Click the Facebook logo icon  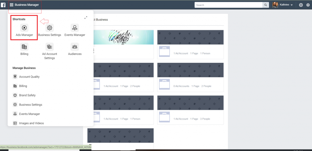[3, 5]
